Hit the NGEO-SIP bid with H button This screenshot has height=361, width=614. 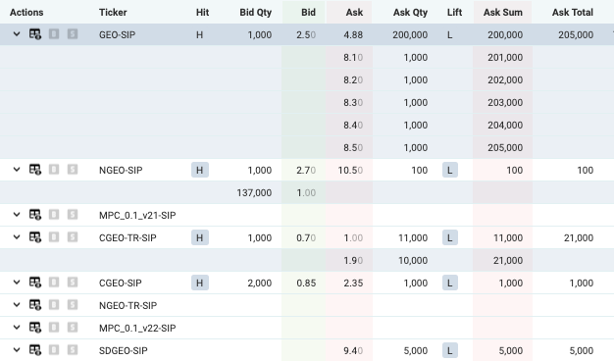coord(200,170)
